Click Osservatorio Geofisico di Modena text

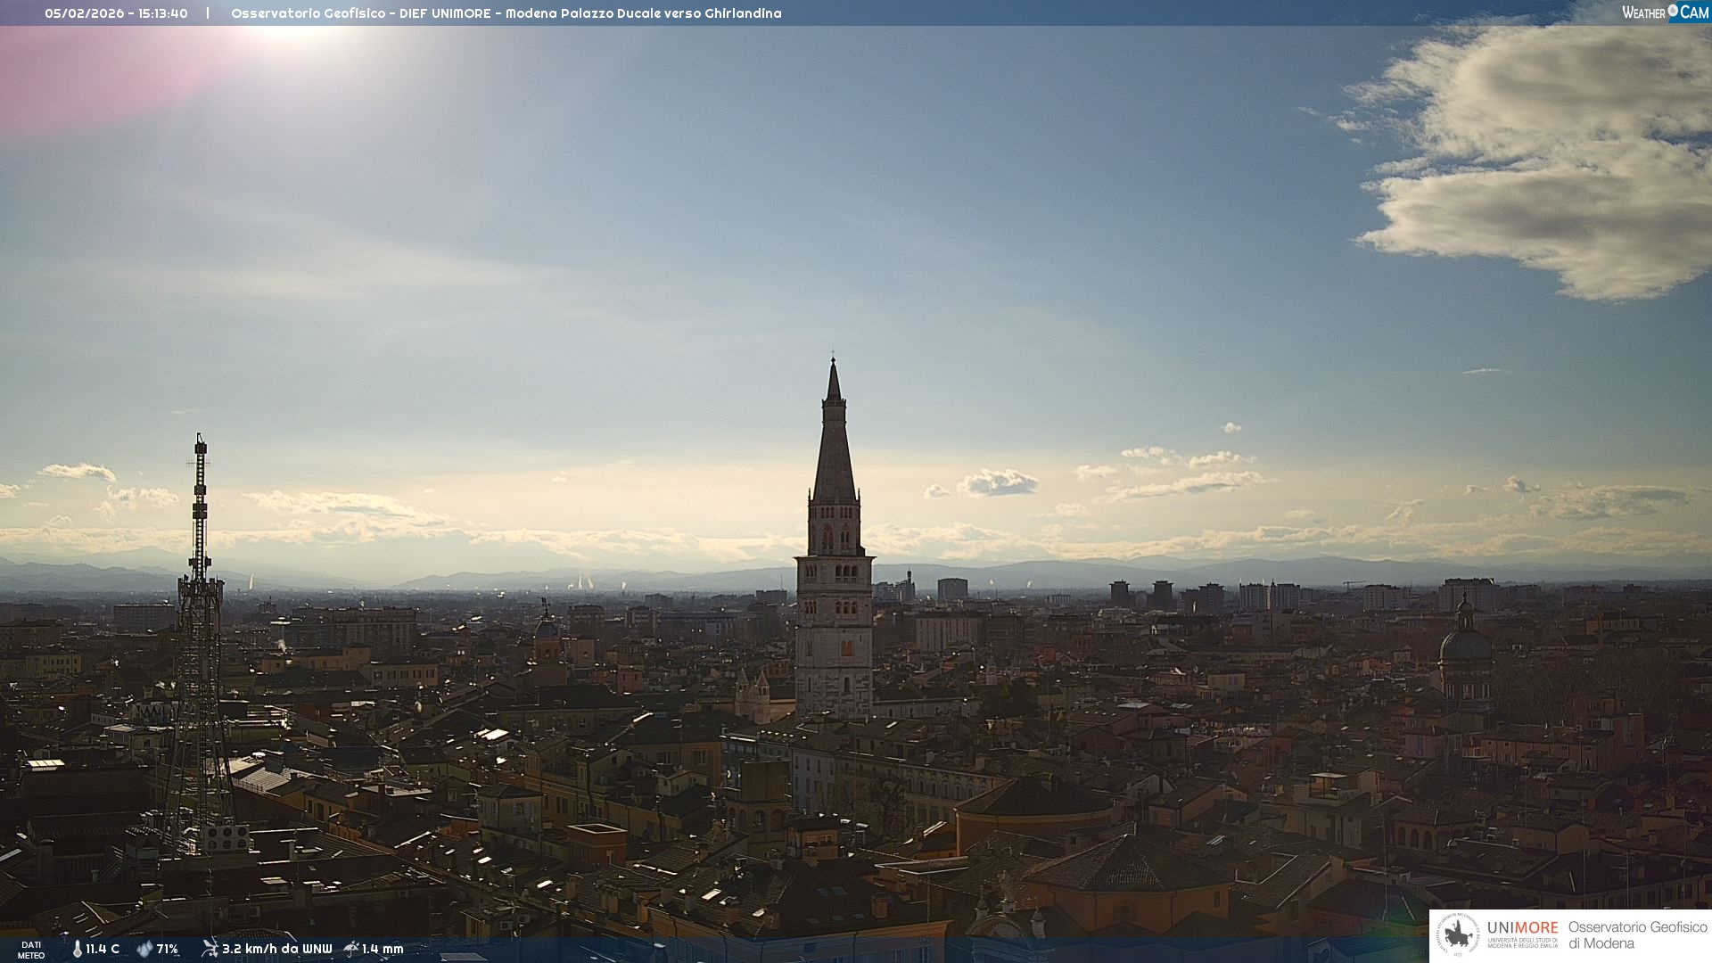(1637, 934)
